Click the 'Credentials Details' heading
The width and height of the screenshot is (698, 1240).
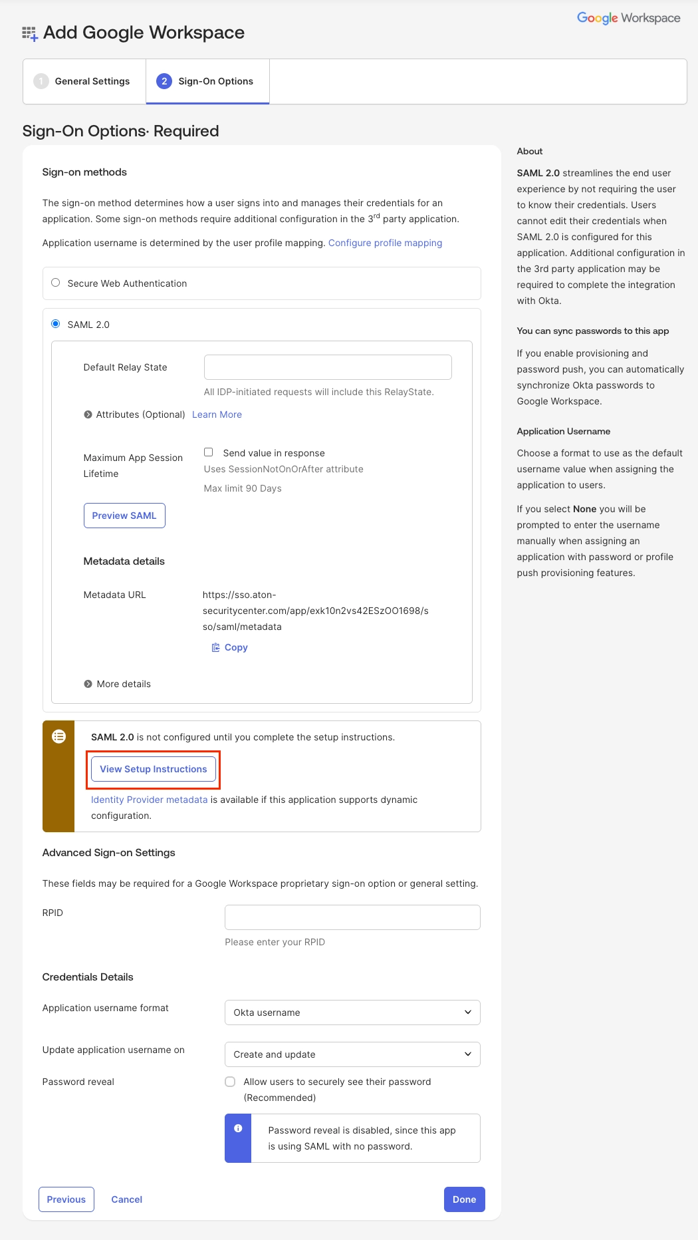(x=88, y=977)
